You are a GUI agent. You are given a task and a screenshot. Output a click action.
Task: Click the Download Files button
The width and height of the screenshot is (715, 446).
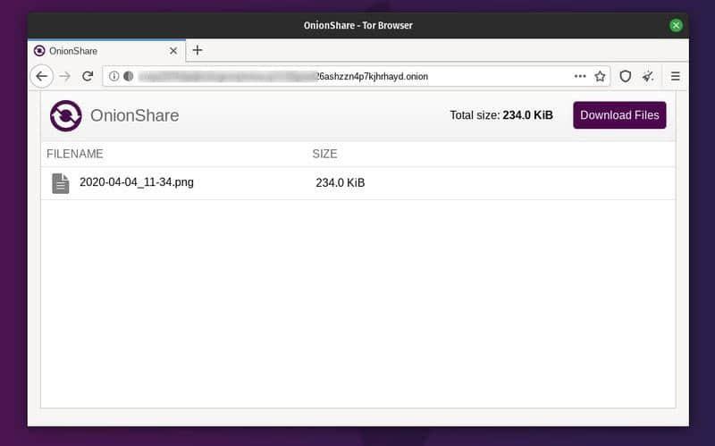pyautogui.click(x=619, y=115)
